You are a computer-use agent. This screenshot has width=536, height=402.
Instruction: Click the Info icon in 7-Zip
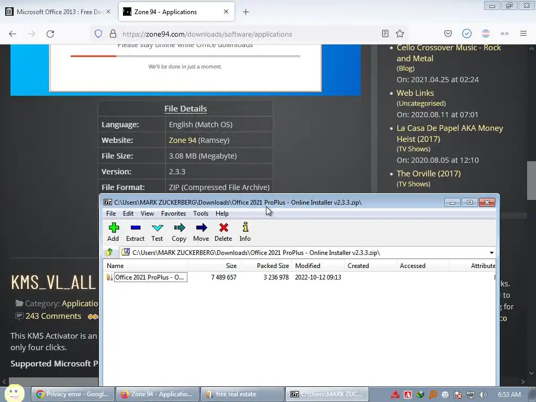pyautogui.click(x=245, y=227)
